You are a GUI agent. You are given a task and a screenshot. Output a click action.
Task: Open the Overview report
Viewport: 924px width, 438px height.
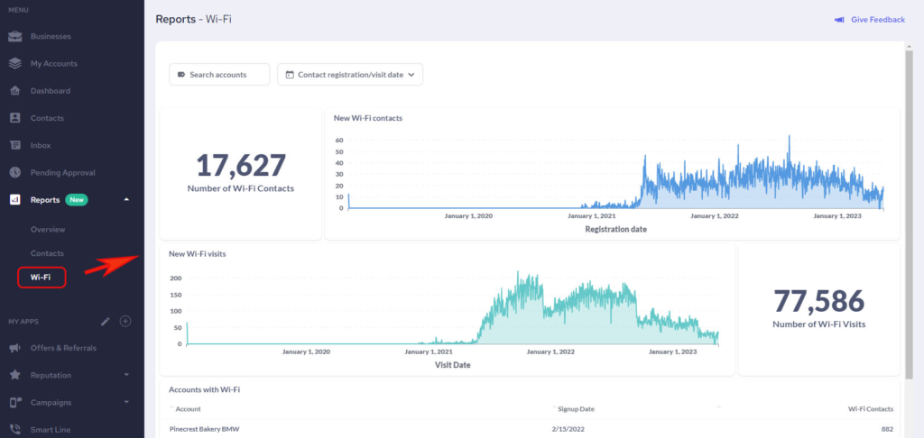48,230
